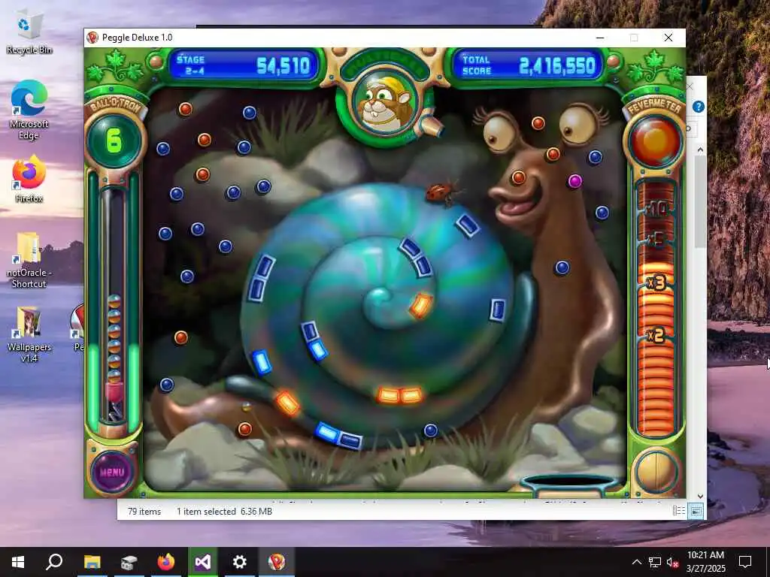The height and width of the screenshot is (577, 770).
Task: Switch Explorer to details view icon
Action: (x=679, y=511)
